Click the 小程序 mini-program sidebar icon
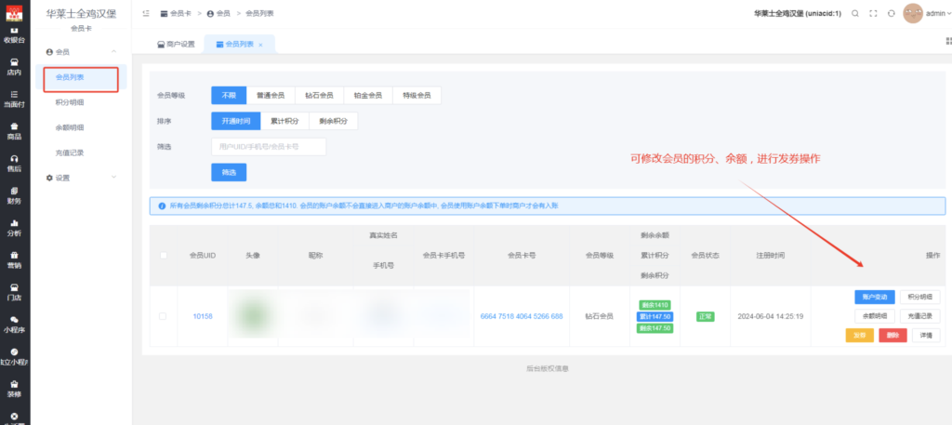The height and width of the screenshot is (425, 952). click(14, 324)
